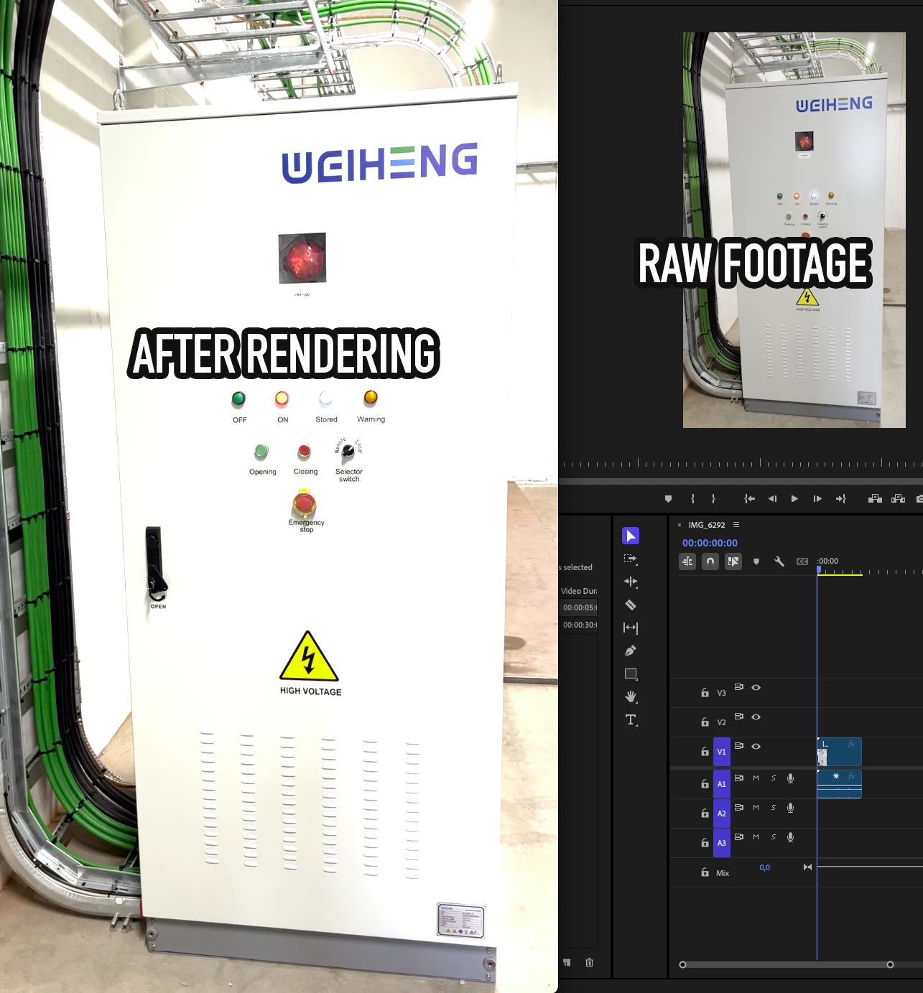Click the timeline playhead marker

[818, 569]
